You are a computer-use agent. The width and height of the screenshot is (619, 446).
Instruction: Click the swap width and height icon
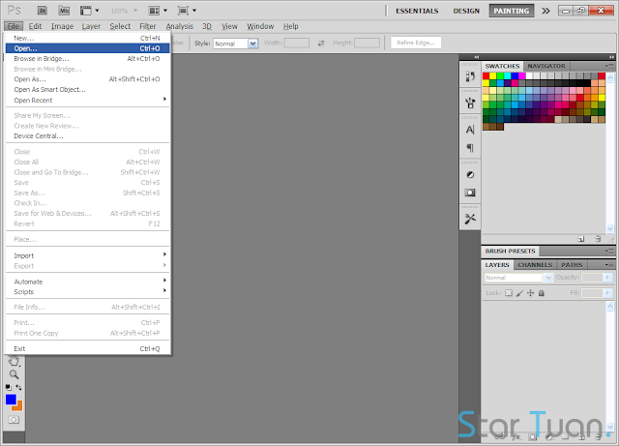tap(321, 44)
